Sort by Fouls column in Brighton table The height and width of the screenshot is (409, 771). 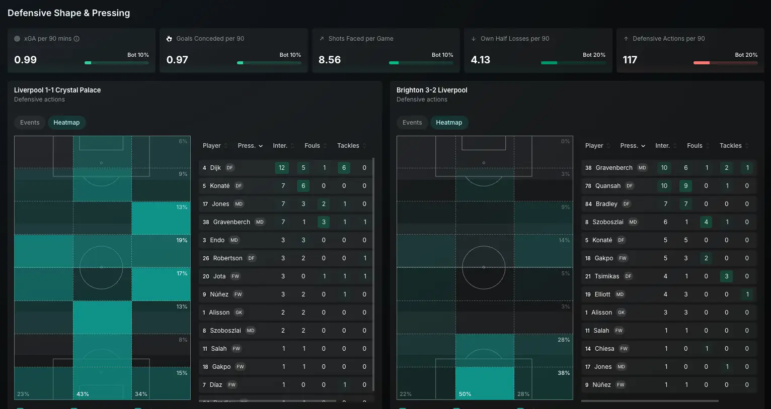tap(698, 146)
